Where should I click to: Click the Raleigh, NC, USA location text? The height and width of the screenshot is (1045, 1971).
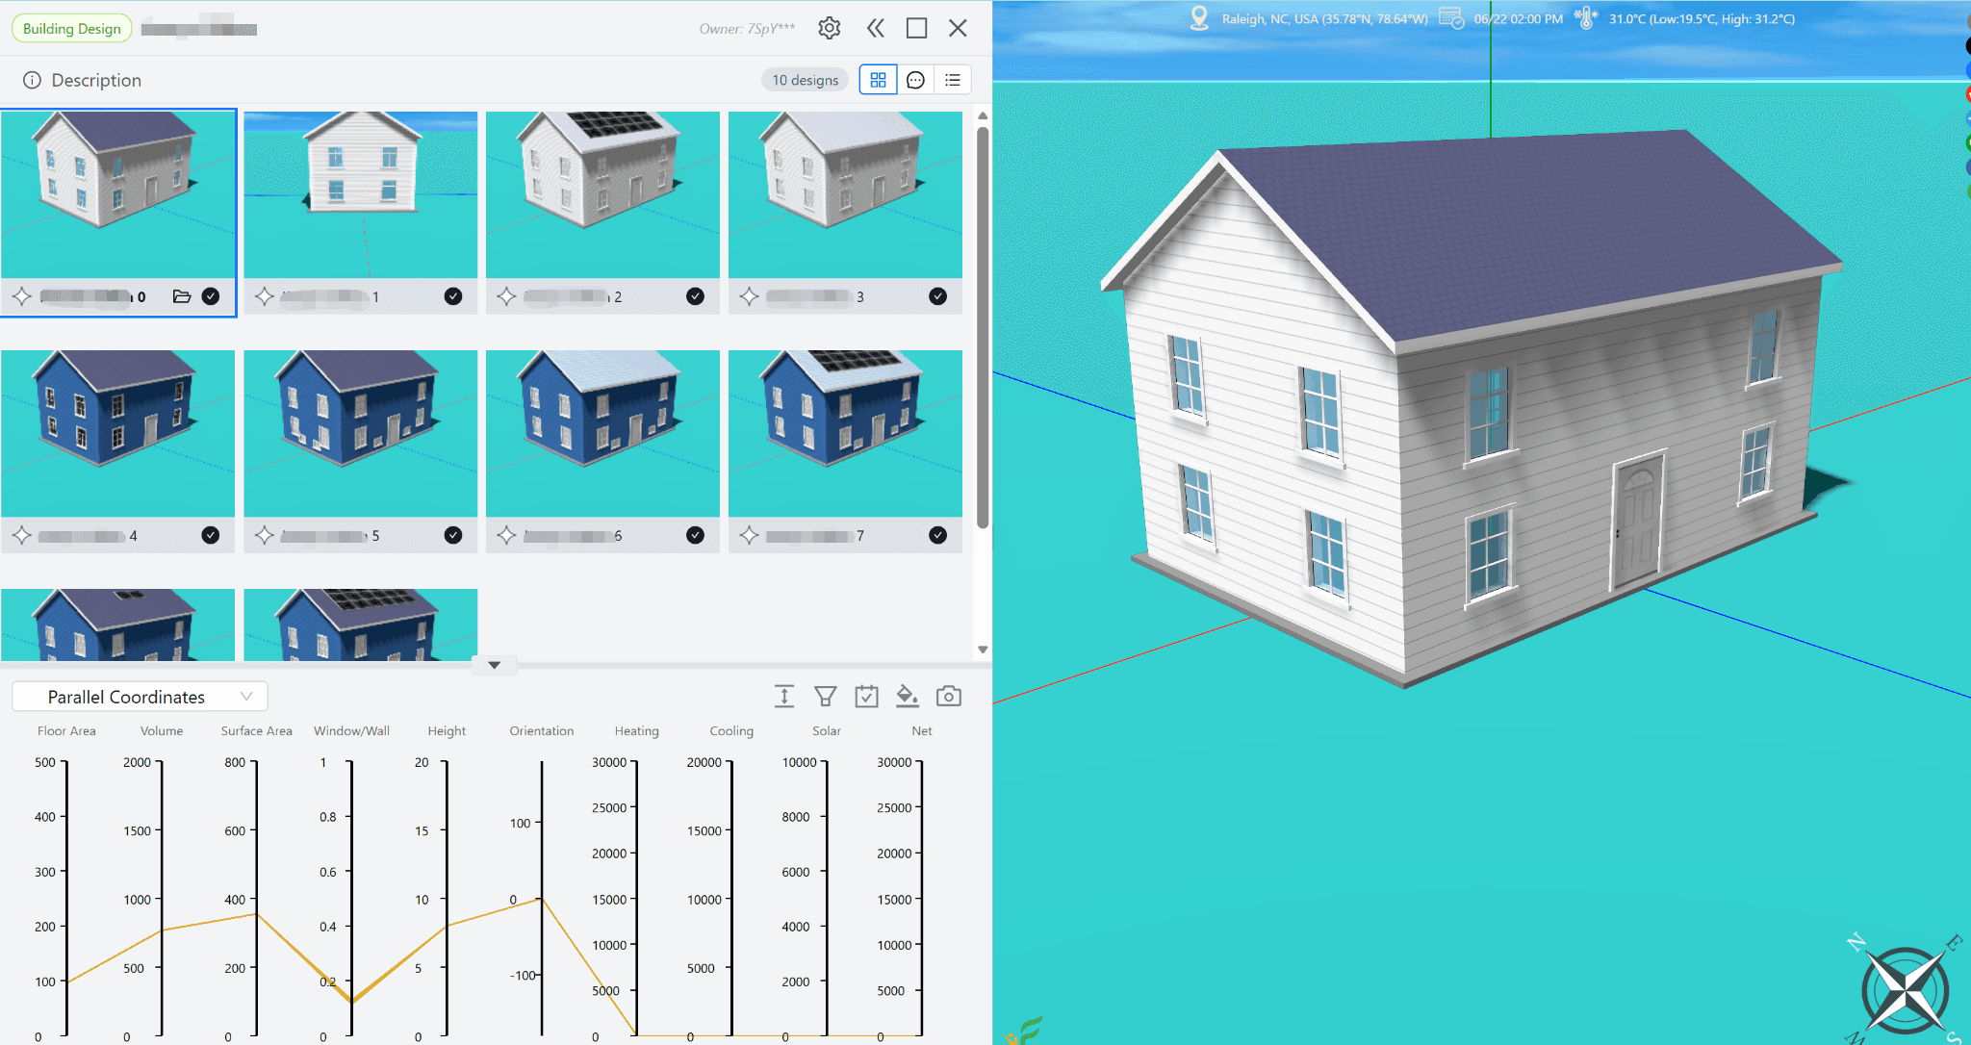1324,19
